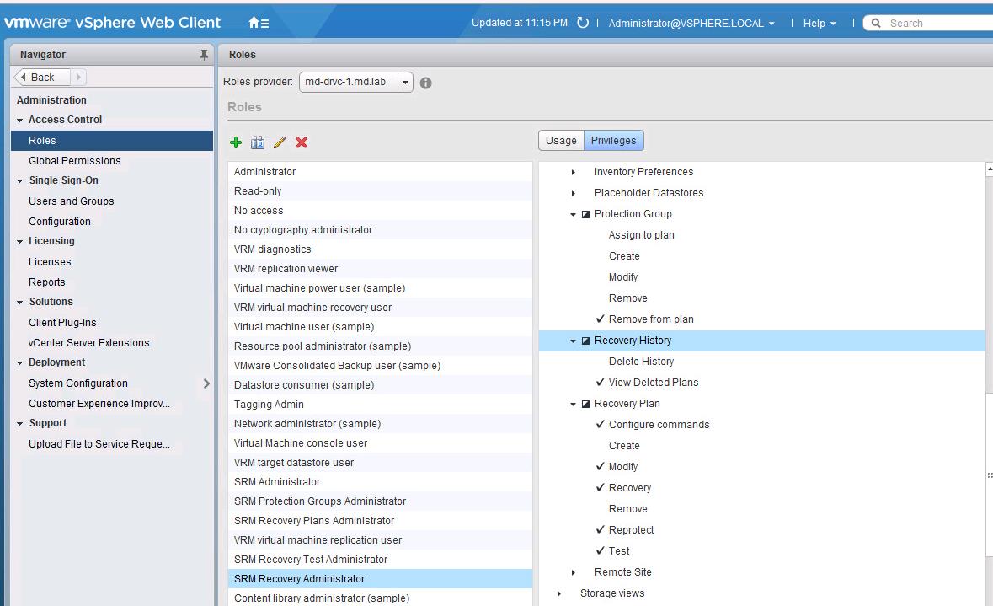
Task: Toggle the Recovery privilege checkmark
Action: point(601,487)
